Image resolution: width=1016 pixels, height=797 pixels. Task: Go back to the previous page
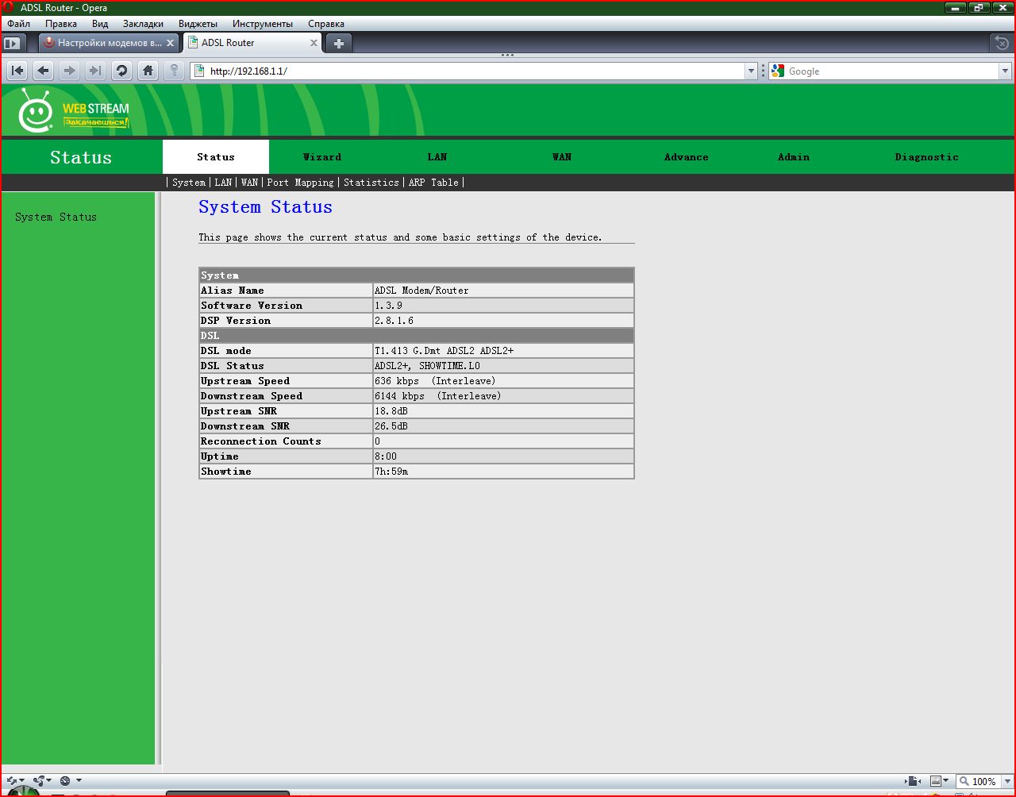click(44, 71)
